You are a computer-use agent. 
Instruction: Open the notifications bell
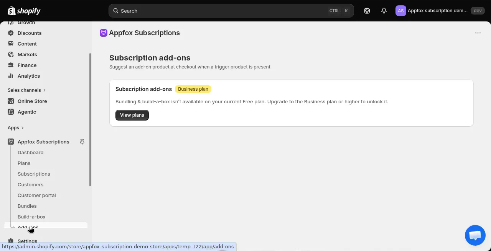[x=384, y=11]
